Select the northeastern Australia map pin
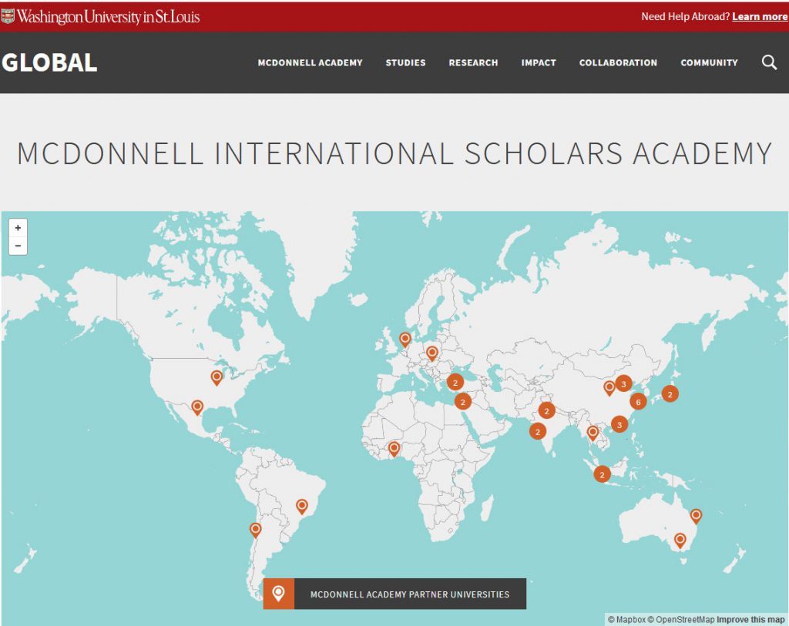 coord(696,516)
